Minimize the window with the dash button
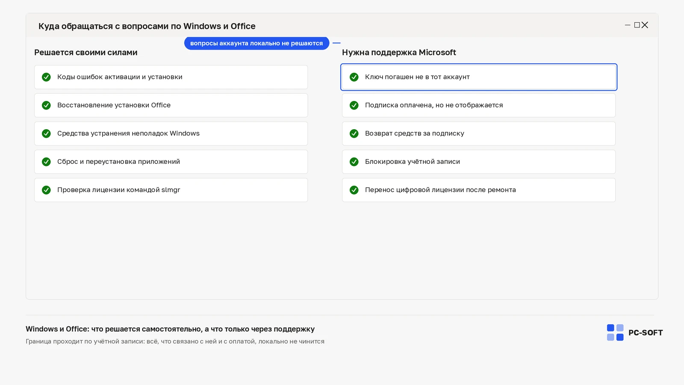The image size is (684, 385). tap(628, 25)
